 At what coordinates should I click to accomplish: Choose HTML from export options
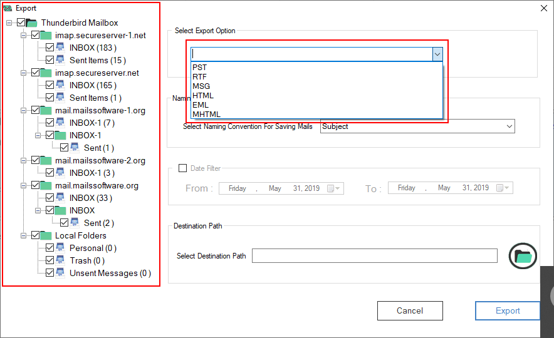(316, 96)
